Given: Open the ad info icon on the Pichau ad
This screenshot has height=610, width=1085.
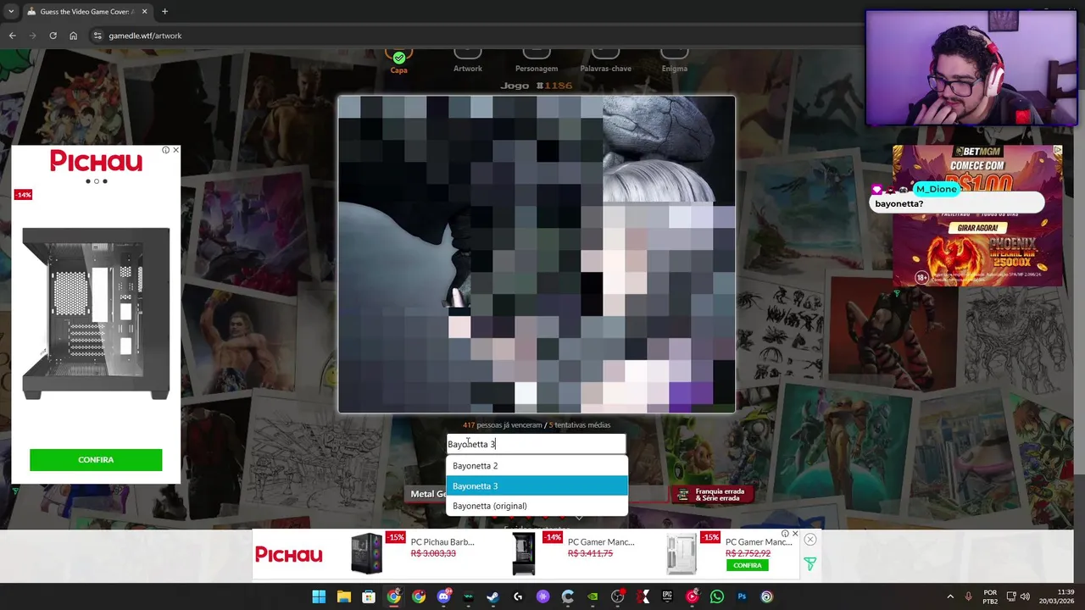Looking at the screenshot, I should 166,150.
